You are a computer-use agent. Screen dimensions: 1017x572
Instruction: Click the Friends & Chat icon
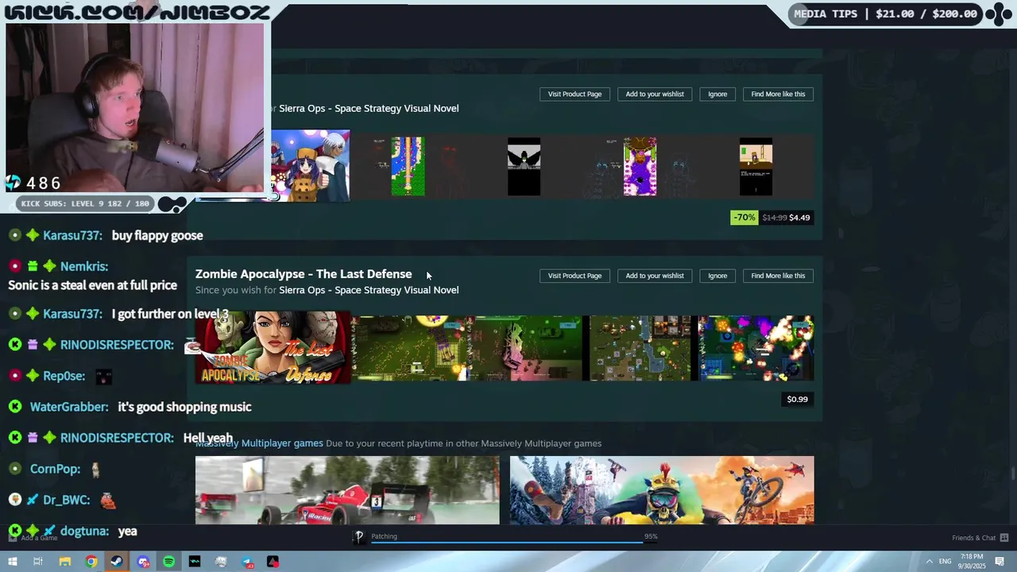pyautogui.click(x=1004, y=538)
